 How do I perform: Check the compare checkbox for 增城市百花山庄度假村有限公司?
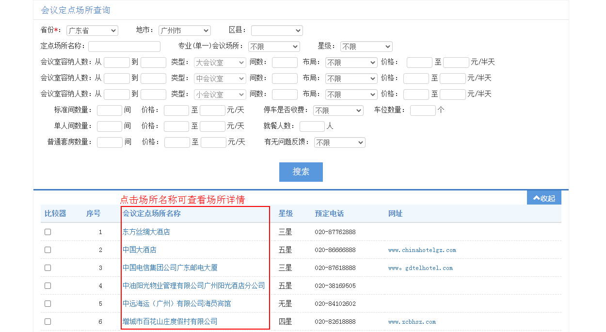[47, 321]
